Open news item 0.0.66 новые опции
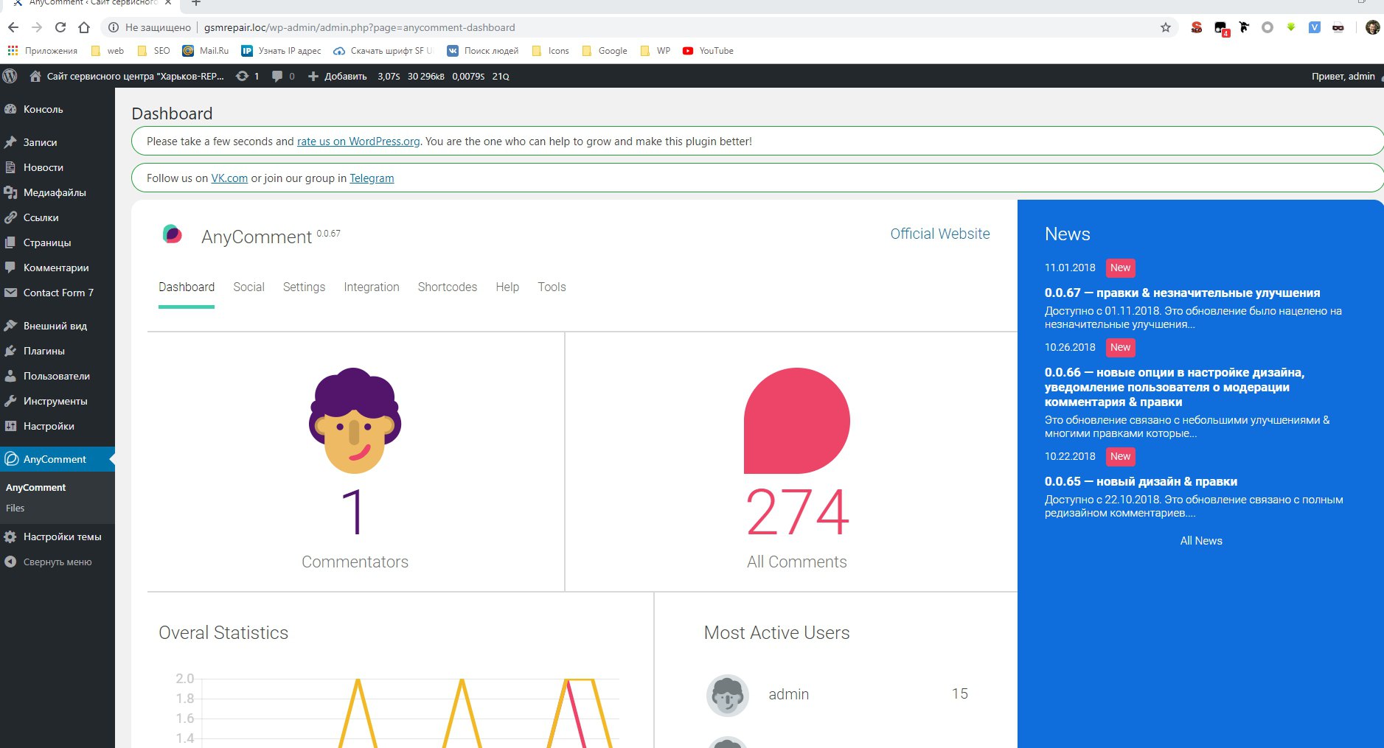 tap(1175, 387)
